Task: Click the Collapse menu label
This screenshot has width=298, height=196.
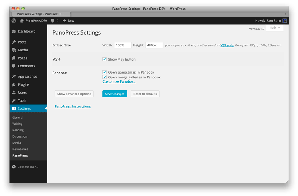Action: [x=28, y=167]
